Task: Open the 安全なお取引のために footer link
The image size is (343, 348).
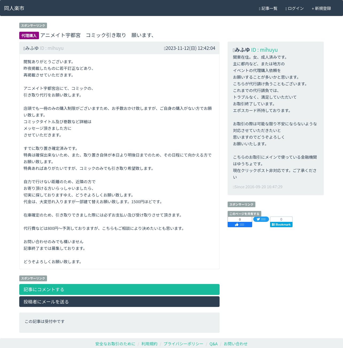Action: [115, 344]
